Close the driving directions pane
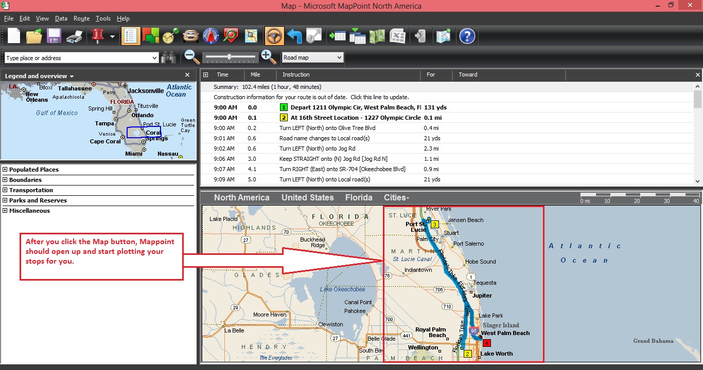The image size is (703, 370). click(x=698, y=75)
